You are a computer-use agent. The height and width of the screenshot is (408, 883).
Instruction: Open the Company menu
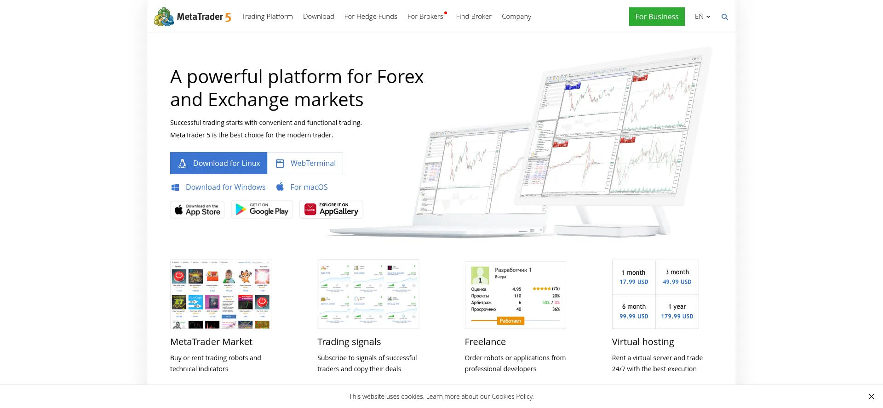coord(516,17)
